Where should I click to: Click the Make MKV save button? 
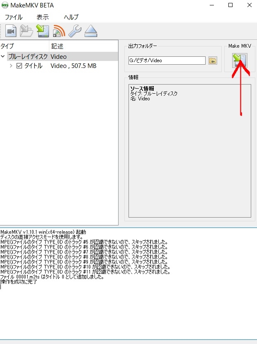[240, 61]
